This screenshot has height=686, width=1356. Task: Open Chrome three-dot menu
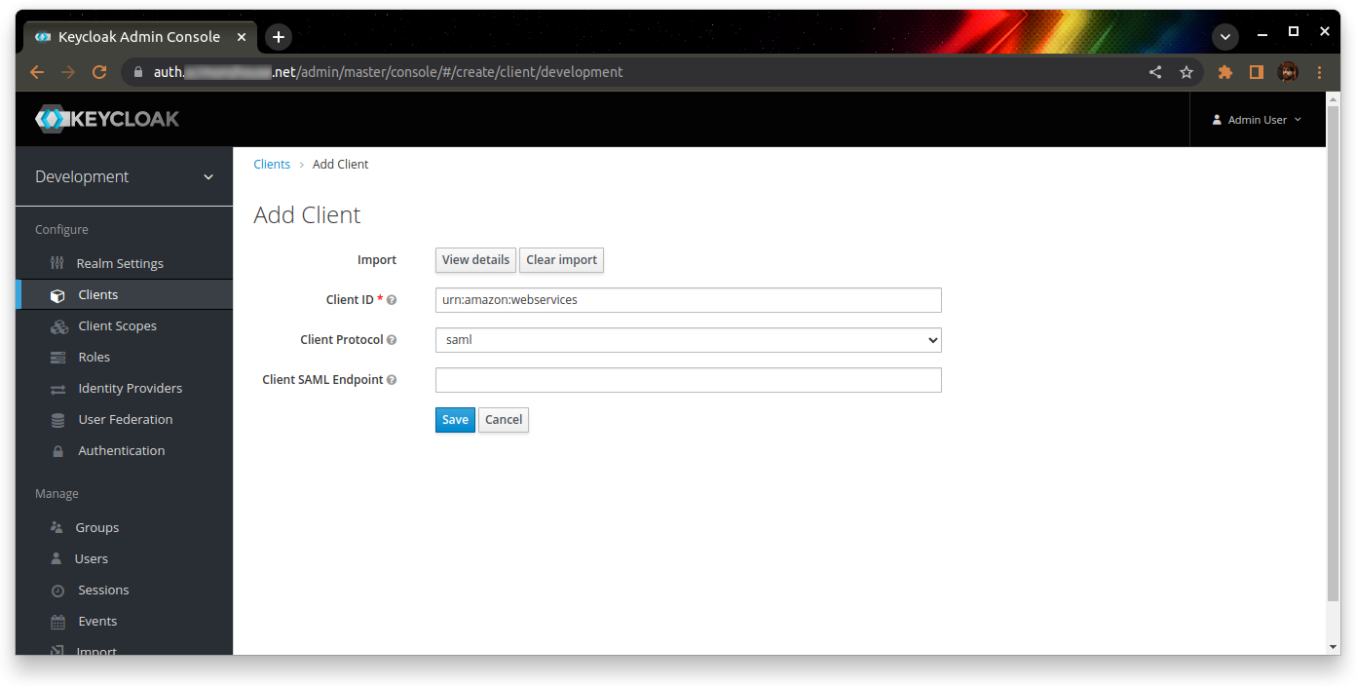click(1319, 72)
